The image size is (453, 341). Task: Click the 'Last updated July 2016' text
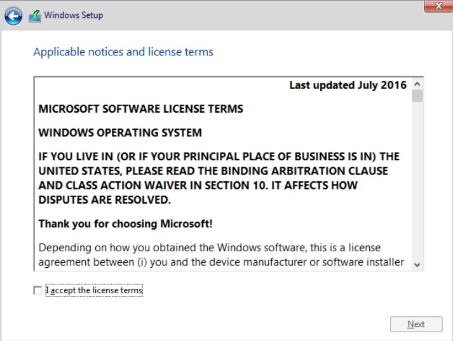tap(348, 85)
